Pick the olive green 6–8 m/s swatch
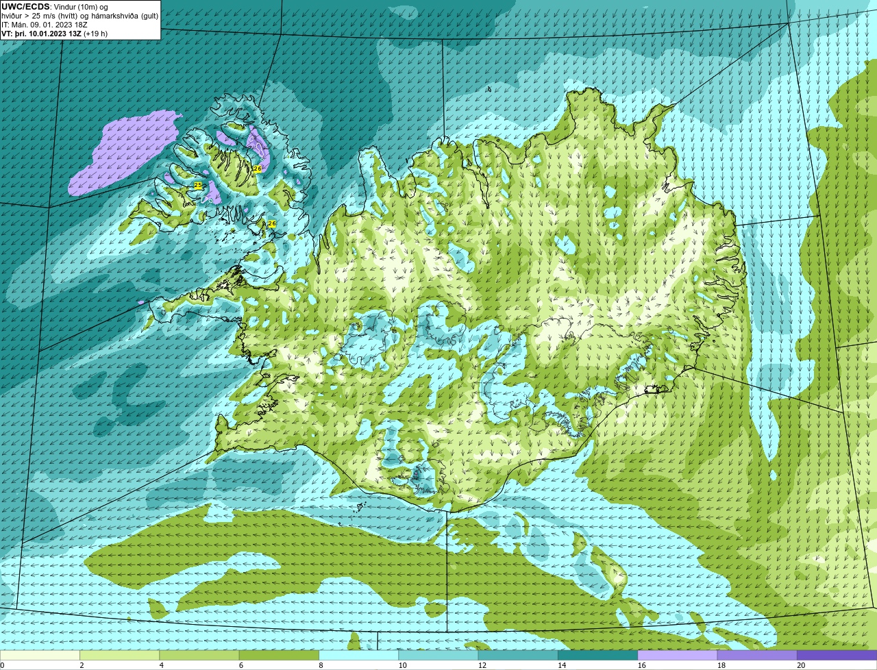The image size is (877, 670). point(279,656)
